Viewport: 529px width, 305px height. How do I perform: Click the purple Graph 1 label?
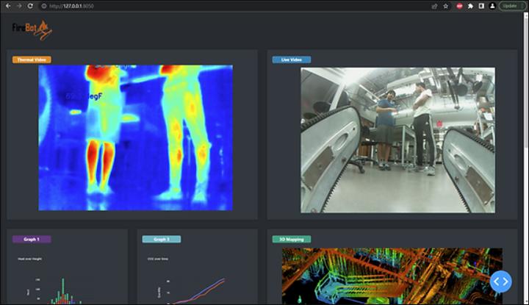click(x=32, y=239)
